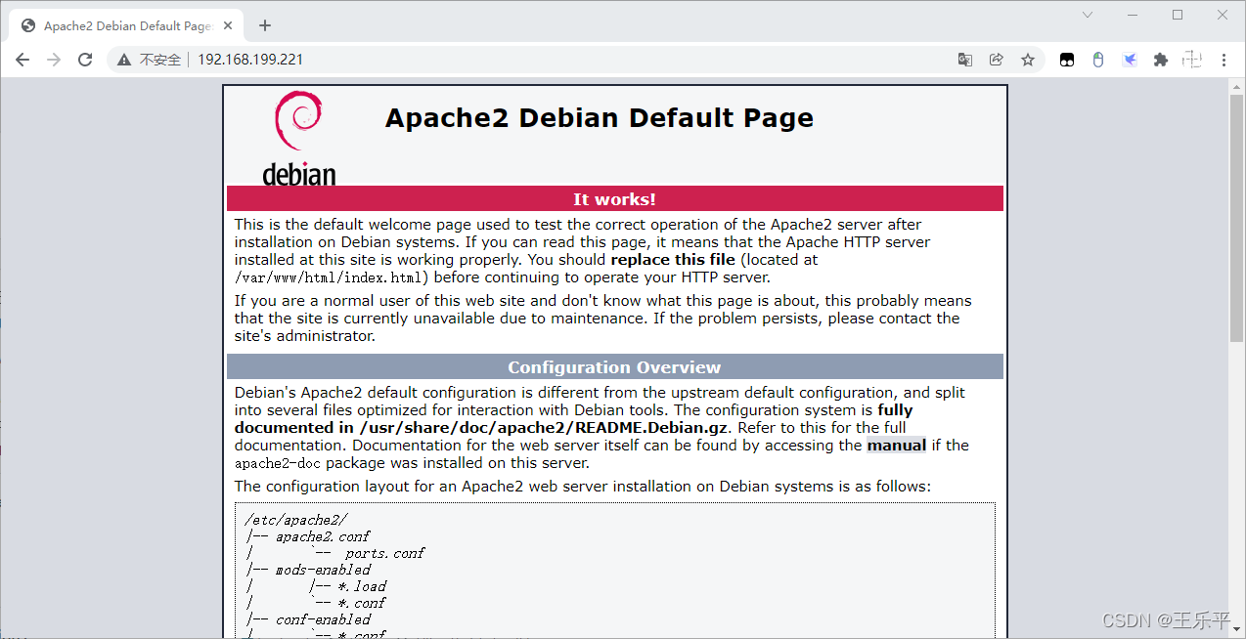The width and height of the screenshot is (1246, 639).
Task: Reload the current page
Action: point(85,60)
